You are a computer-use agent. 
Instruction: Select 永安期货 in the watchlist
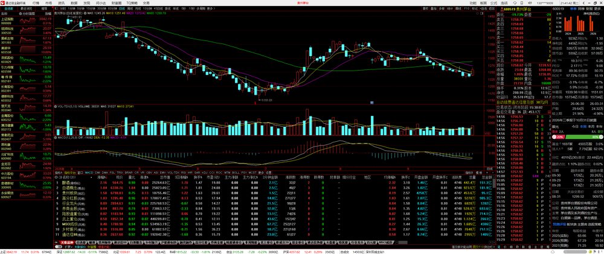[27, 194]
